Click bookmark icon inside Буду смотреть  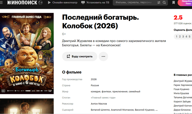tap(68, 56)
